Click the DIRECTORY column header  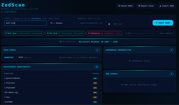[9, 74]
